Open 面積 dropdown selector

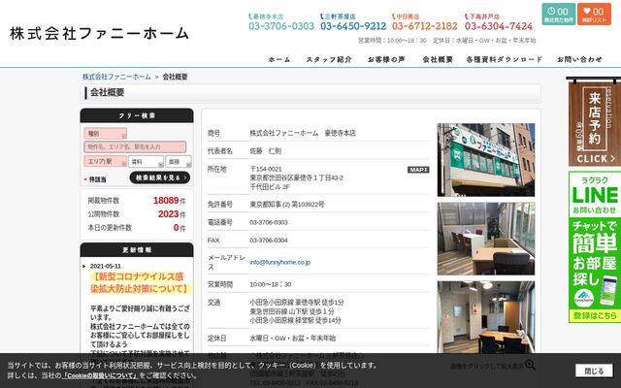(x=179, y=162)
